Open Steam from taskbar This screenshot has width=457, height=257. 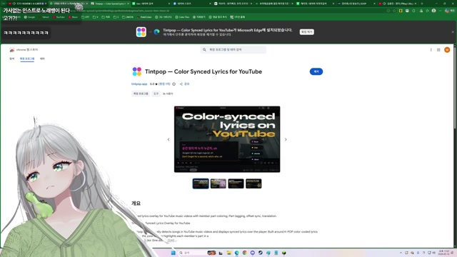point(260,253)
